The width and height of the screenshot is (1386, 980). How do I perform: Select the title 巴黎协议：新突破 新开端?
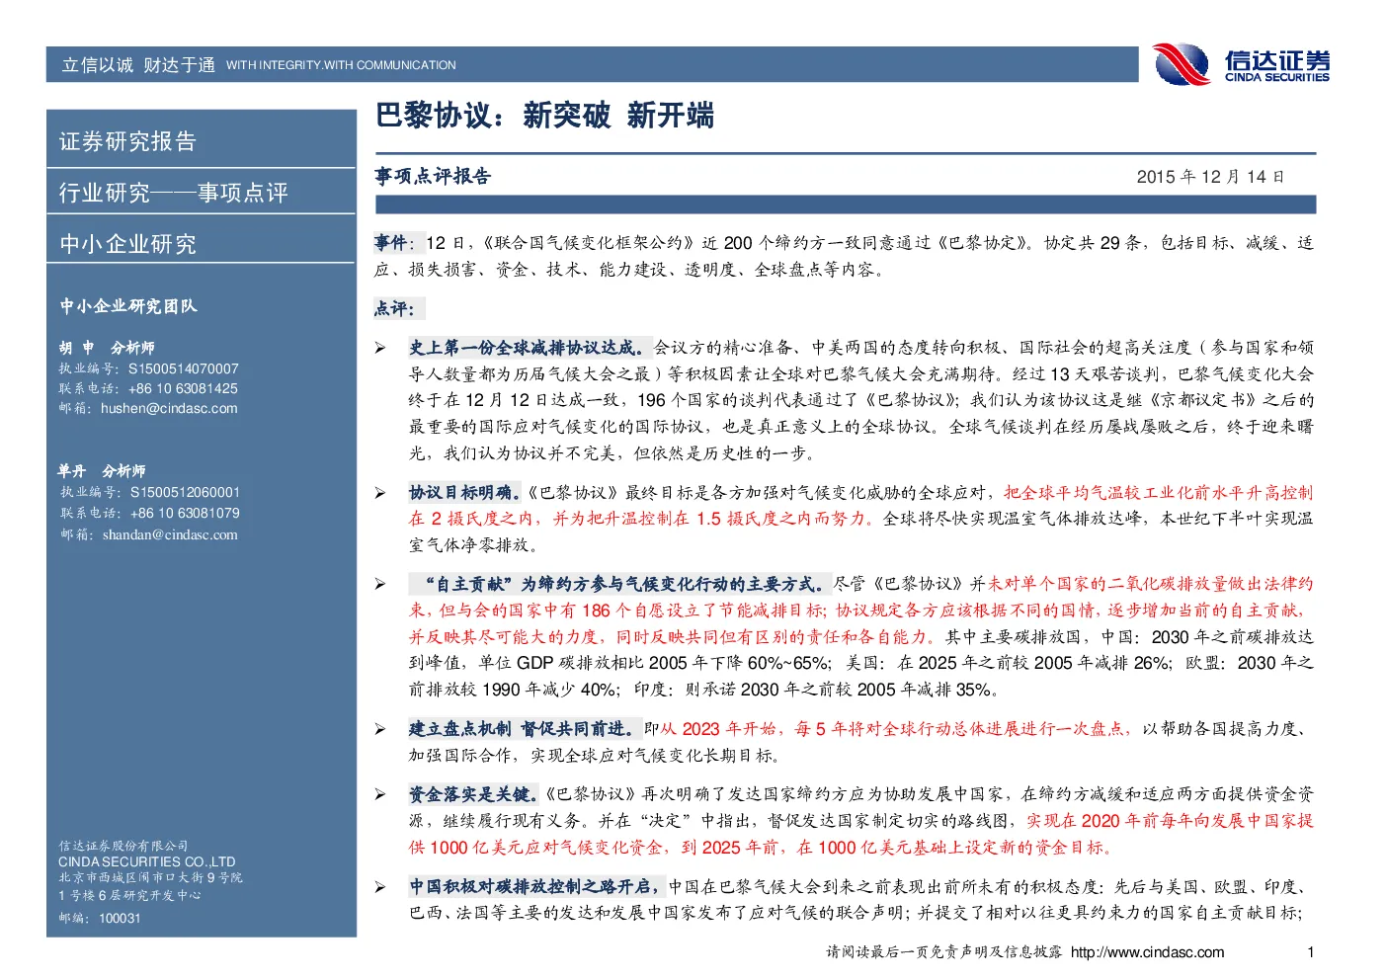pyautogui.click(x=544, y=116)
